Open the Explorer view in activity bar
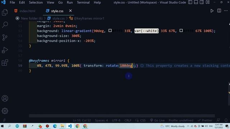Screen dimensions: 230x129 5,12
